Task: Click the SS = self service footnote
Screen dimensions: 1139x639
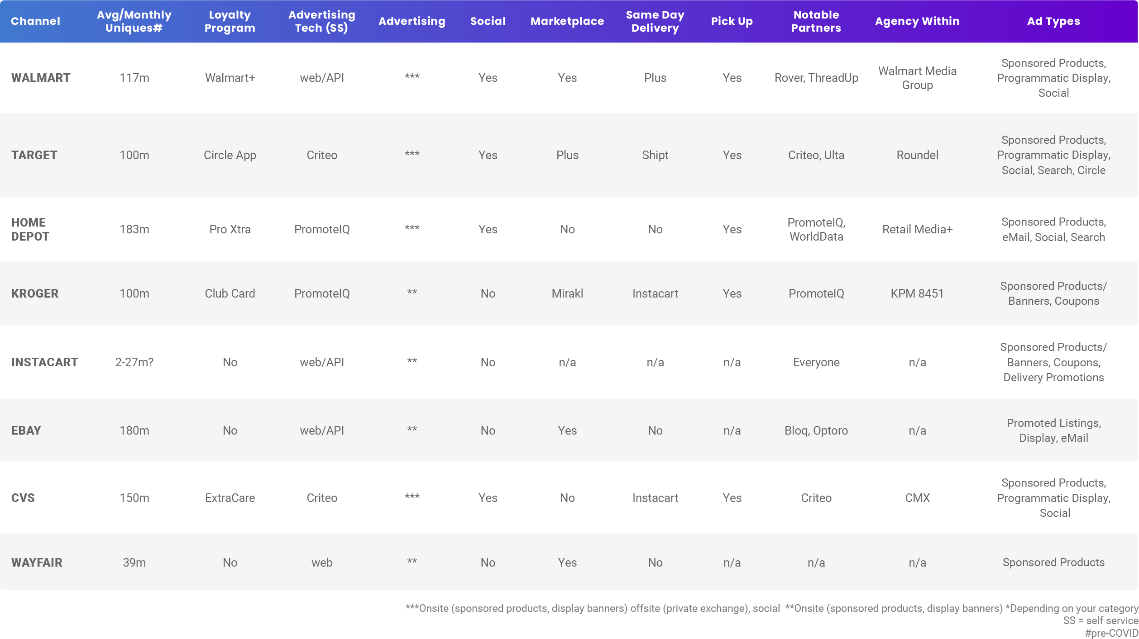Action: (x=1100, y=620)
